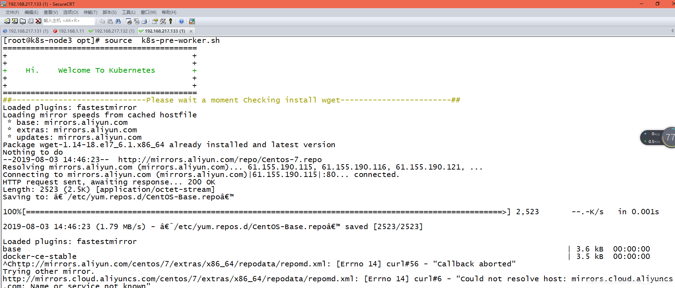Open the 查看(V) menu
The image size is (675, 288).
coord(51,12)
